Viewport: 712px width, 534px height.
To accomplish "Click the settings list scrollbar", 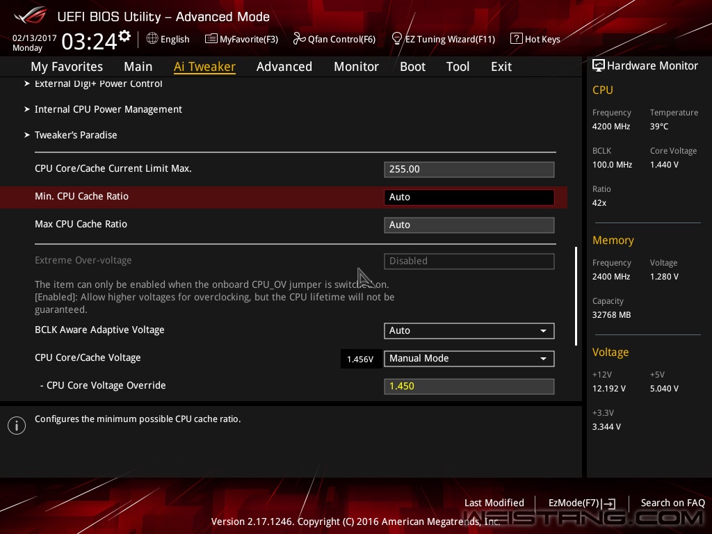I will pyautogui.click(x=576, y=296).
